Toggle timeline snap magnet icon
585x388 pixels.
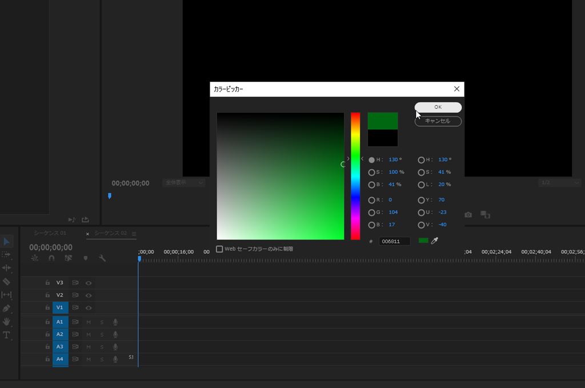pos(51,258)
